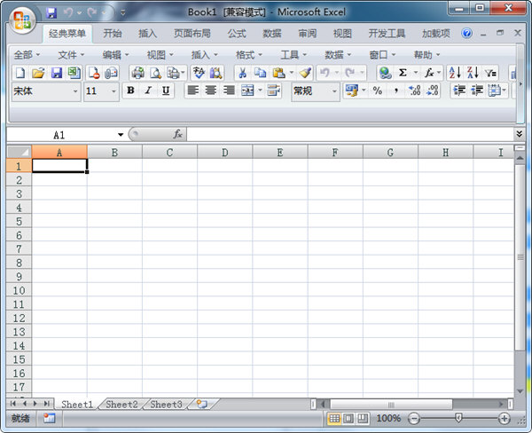The image size is (532, 433).
Task: Switch to Page Break Preview in status bar
Action: click(x=363, y=419)
